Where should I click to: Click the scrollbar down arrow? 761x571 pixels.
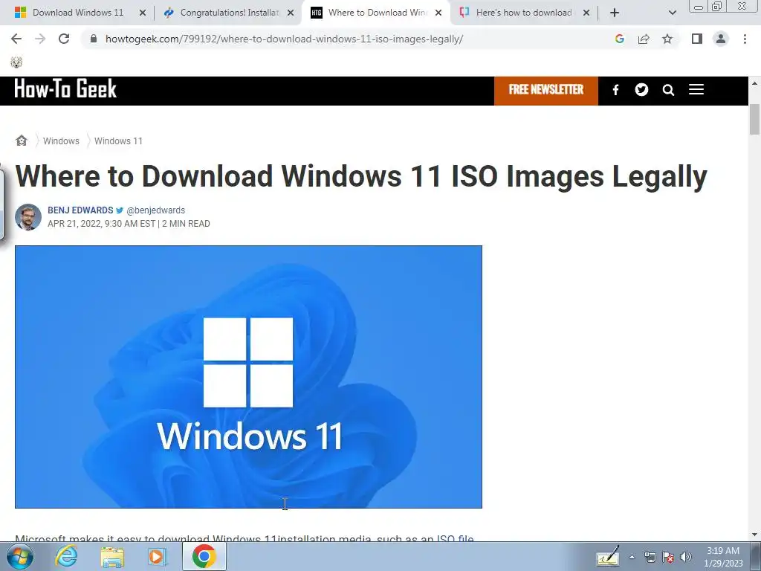point(754,535)
